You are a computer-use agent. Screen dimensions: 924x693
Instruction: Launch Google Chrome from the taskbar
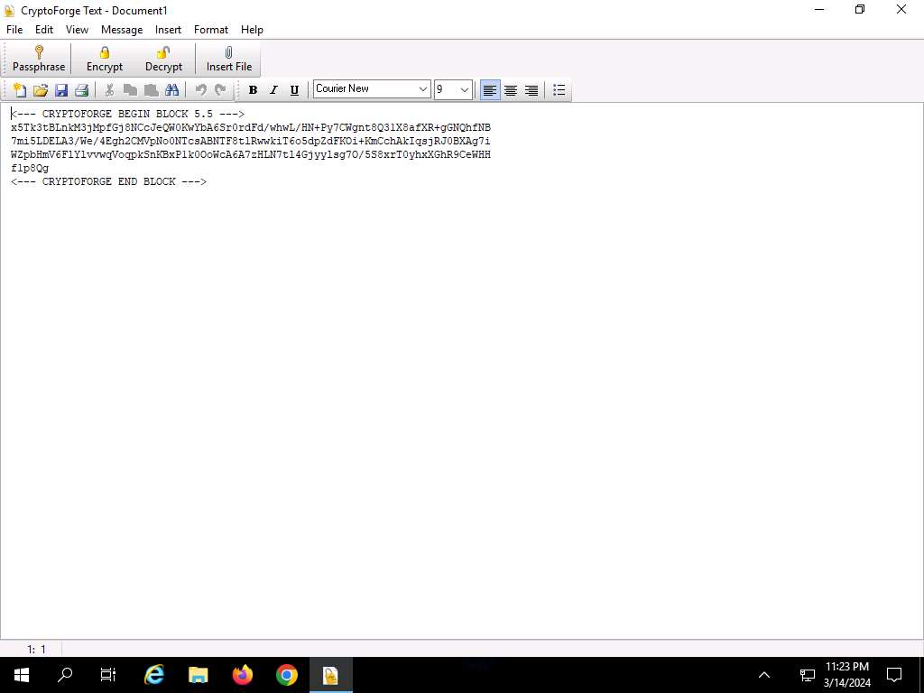[x=287, y=675]
